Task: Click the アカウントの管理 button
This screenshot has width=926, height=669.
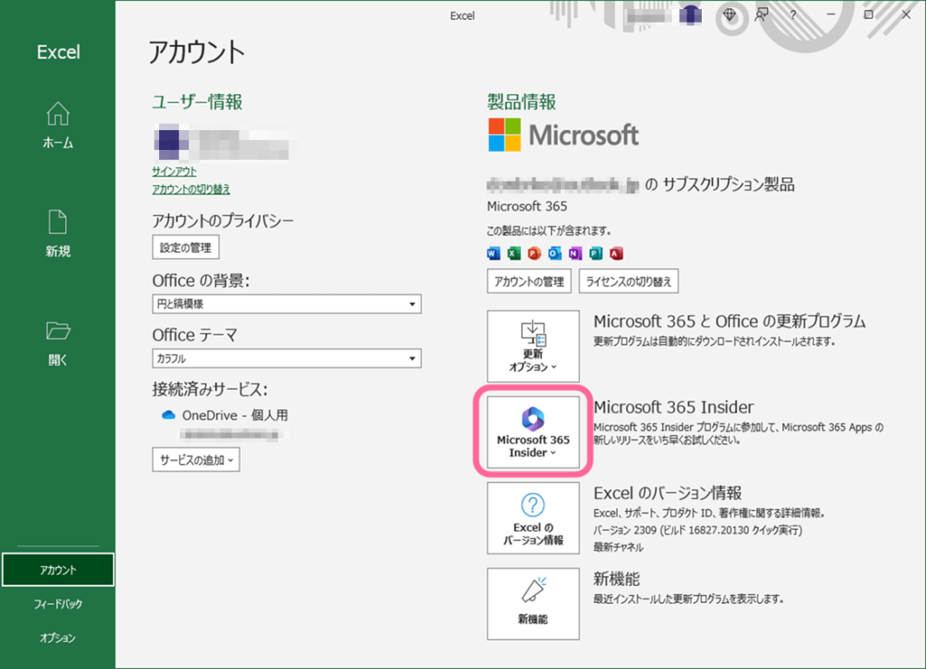Action: pyautogui.click(x=529, y=281)
